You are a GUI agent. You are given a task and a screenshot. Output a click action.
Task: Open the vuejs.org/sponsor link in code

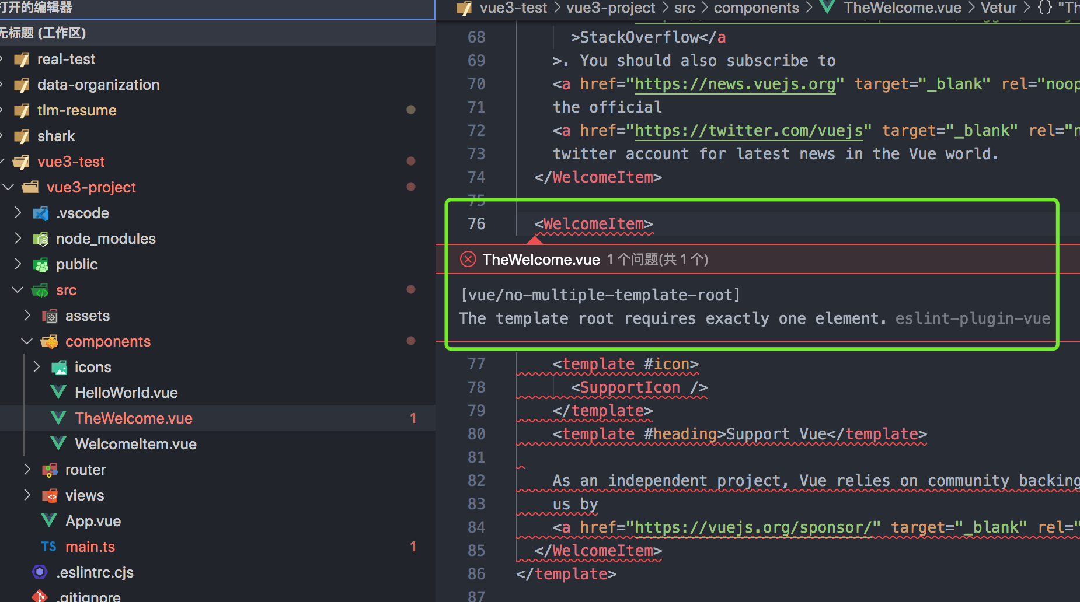754,527
